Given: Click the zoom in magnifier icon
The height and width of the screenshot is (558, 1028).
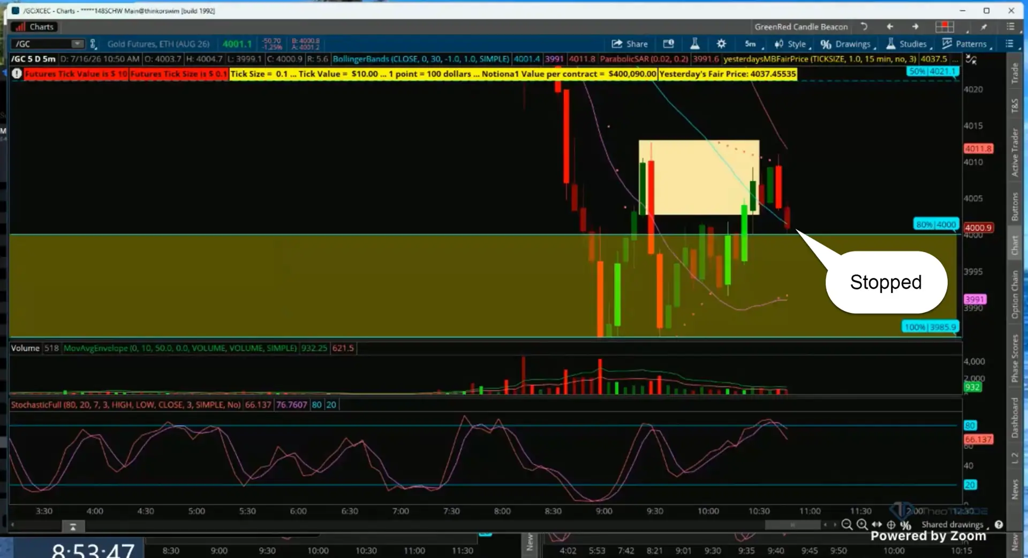Looking at the screenshot, I should point(862,525).
